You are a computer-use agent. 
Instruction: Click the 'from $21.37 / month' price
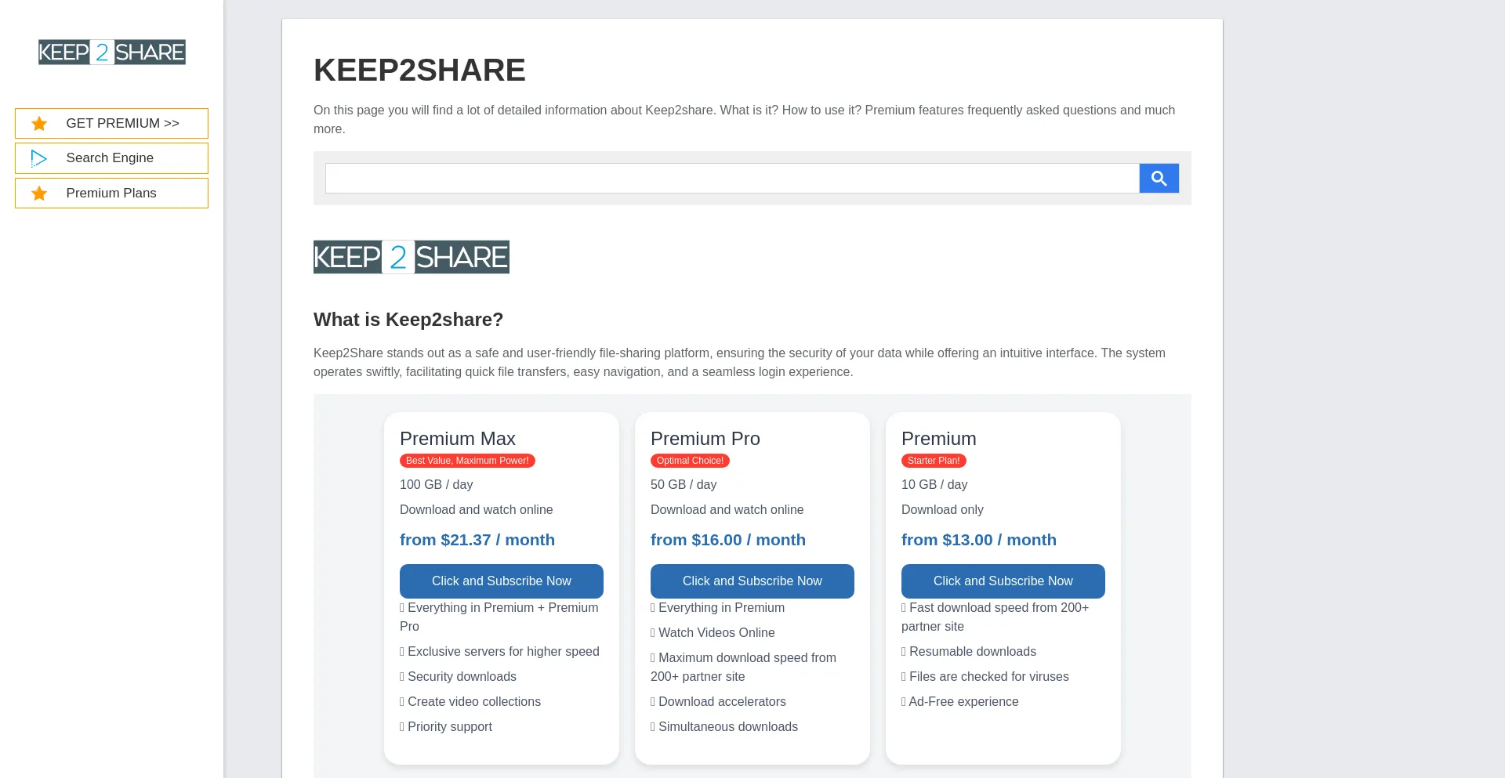(x=477, y=540)
